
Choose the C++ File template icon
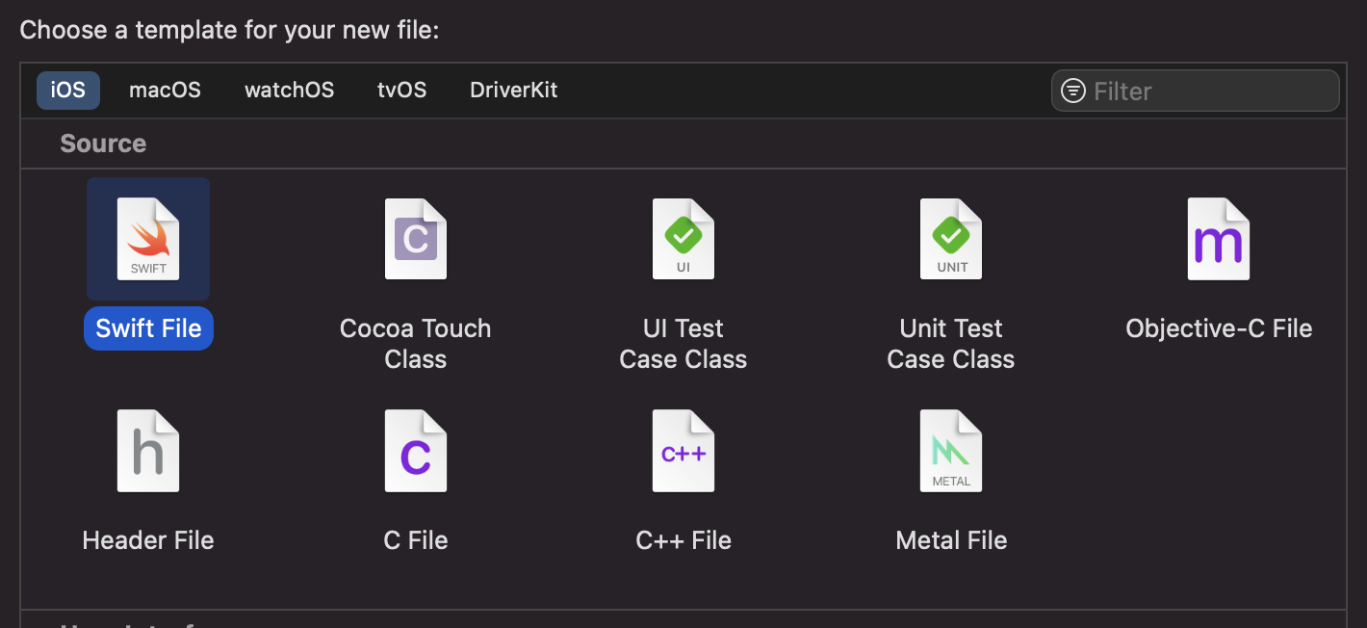point(683,451)
